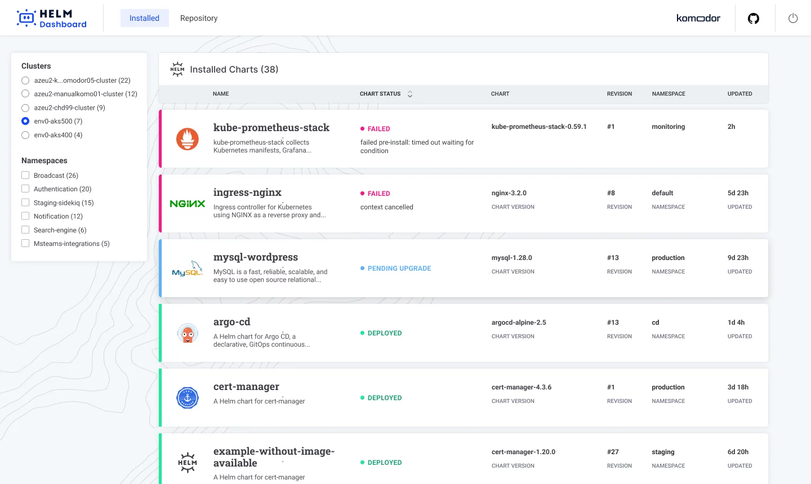The height and width of the screenshot is (484, 811).
Task: Open the ingress-nginx chart
Action: click(247, 192)
